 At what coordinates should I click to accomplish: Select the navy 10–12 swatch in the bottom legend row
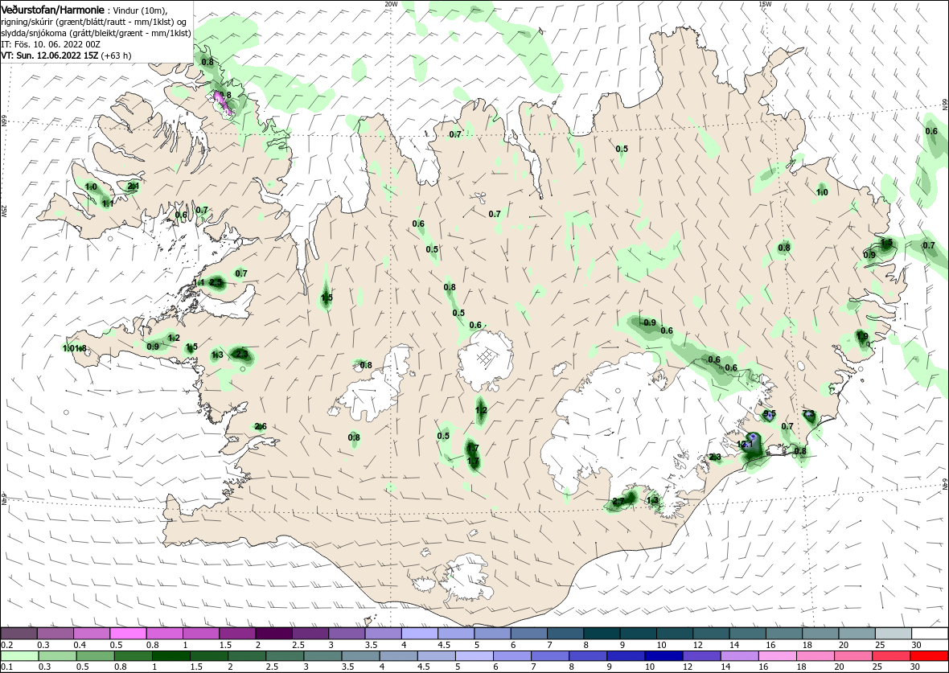pos(663,656)
